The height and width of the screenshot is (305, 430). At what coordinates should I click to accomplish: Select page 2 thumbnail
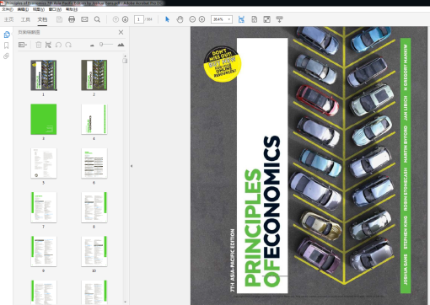pos(94,75)
